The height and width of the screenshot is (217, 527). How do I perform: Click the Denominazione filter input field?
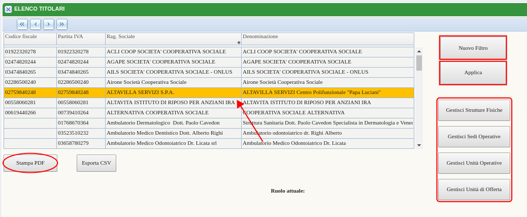pos(327,43)
